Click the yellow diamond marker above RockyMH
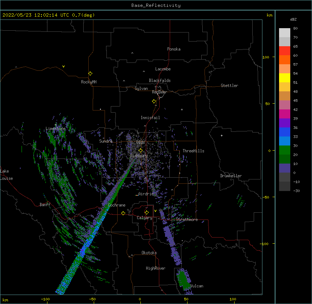The height and width of the screenshot is (304, 312). [90, 74]
